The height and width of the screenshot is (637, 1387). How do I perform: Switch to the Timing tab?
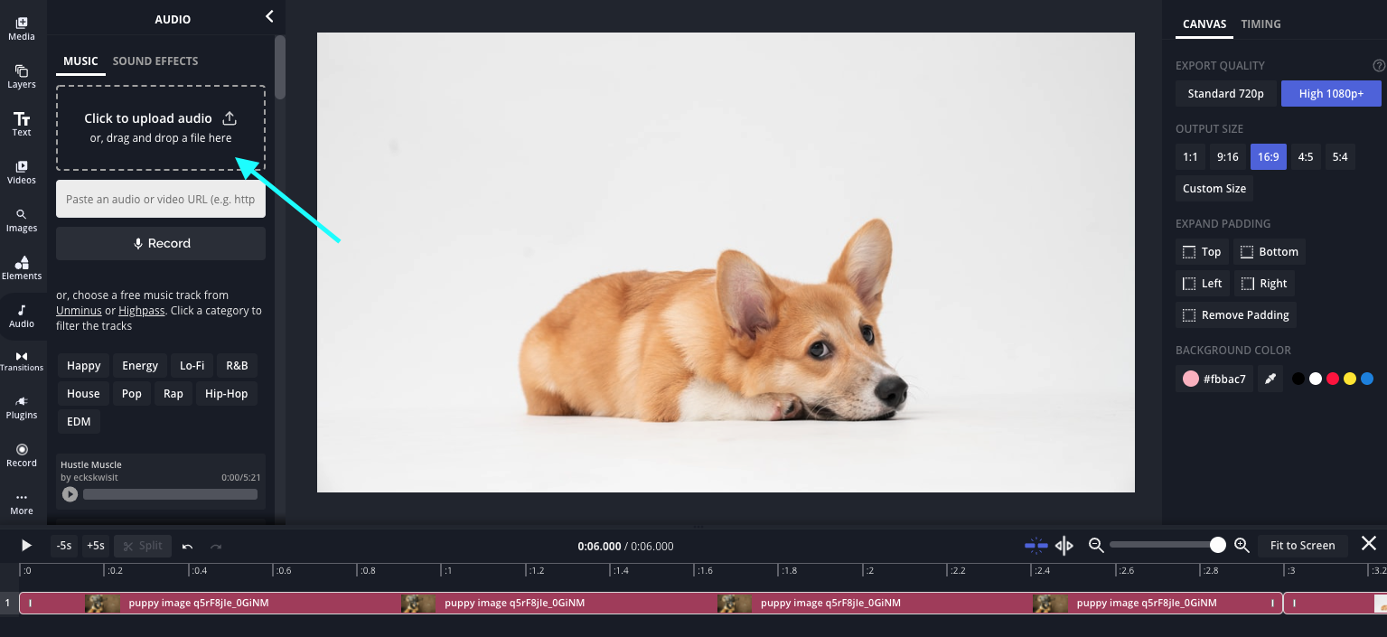coord(1260,24)
